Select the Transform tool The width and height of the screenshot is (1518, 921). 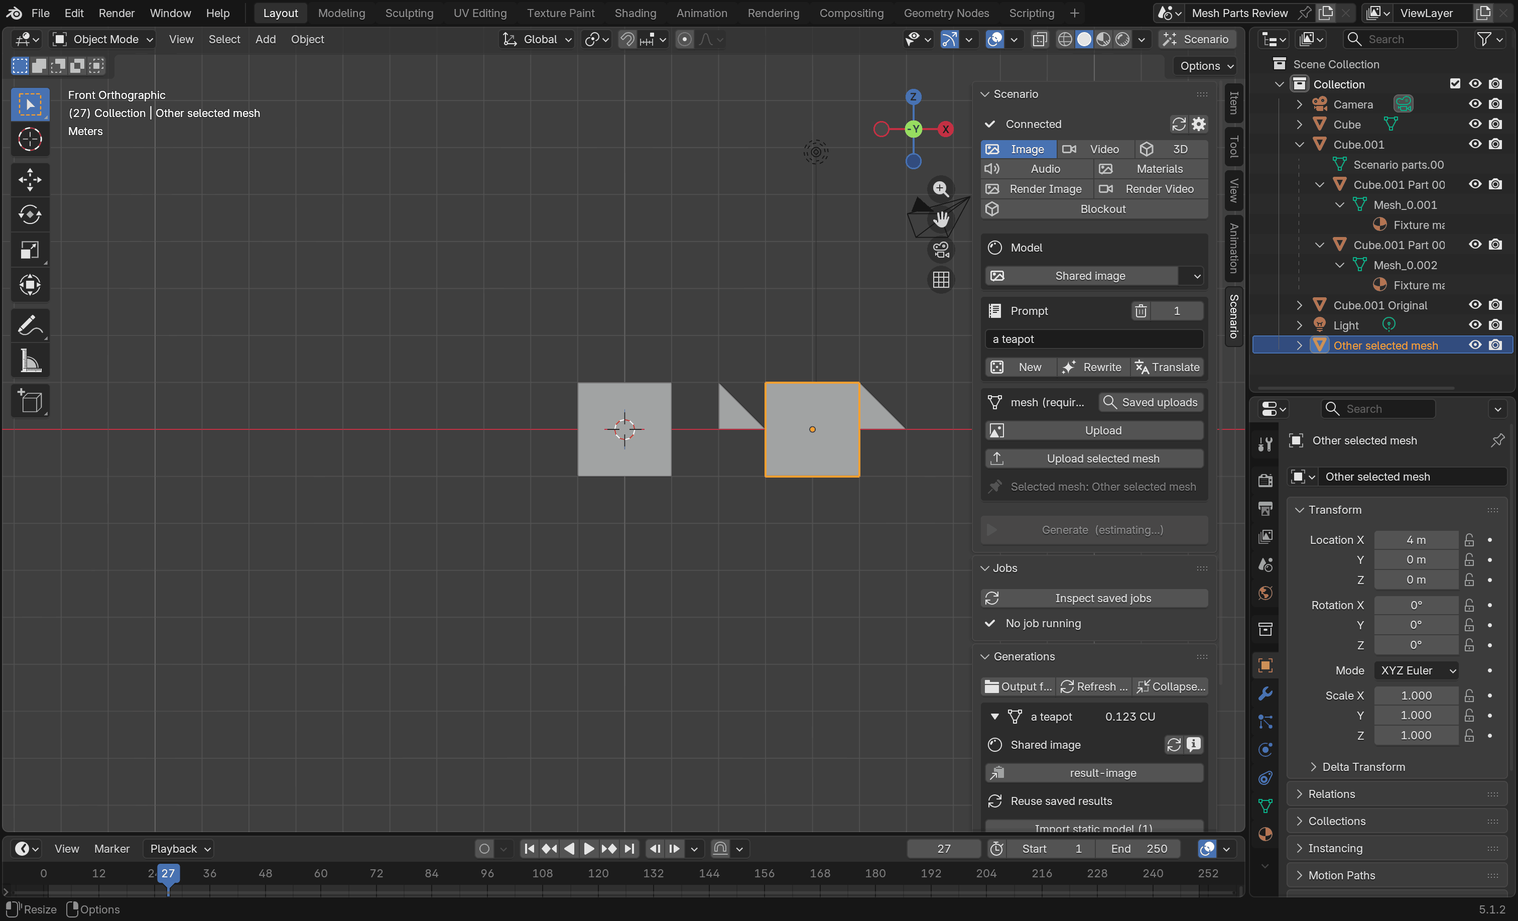coord(30,285)
